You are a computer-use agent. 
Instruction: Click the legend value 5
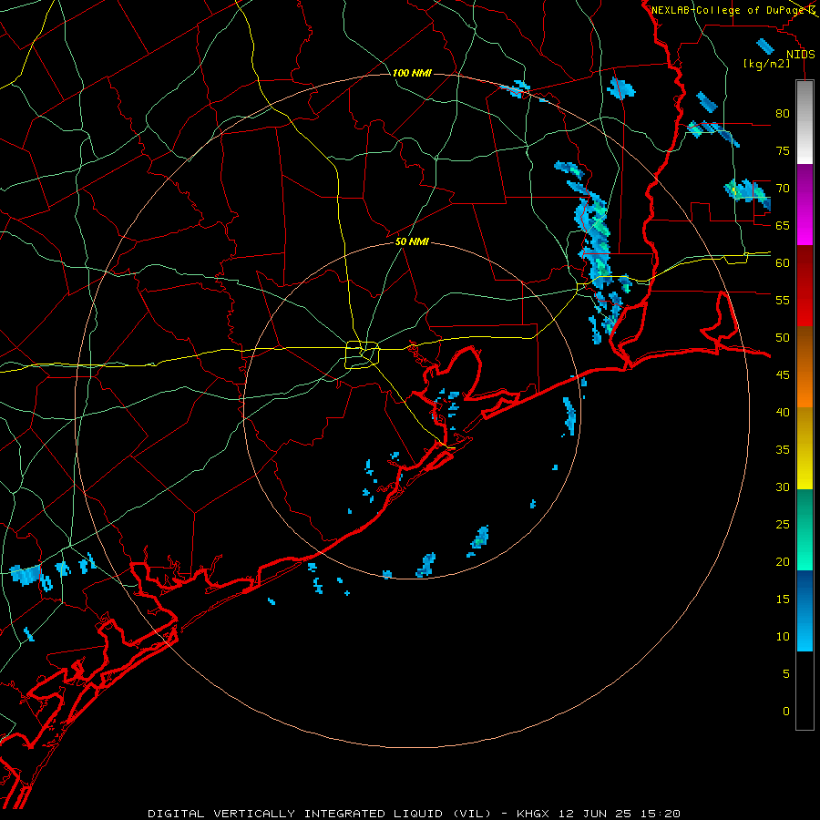(x=786, y=673)
